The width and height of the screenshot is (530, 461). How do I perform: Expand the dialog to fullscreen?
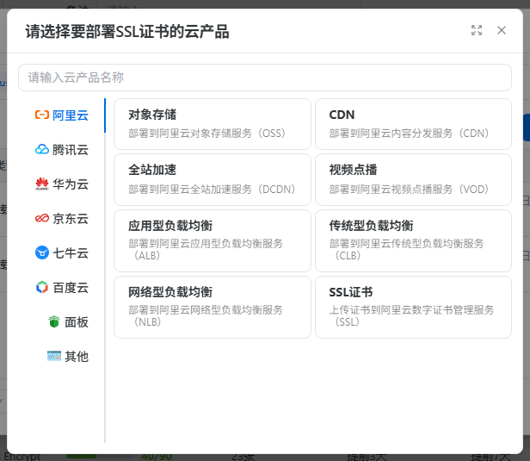[x=477, y=30]
